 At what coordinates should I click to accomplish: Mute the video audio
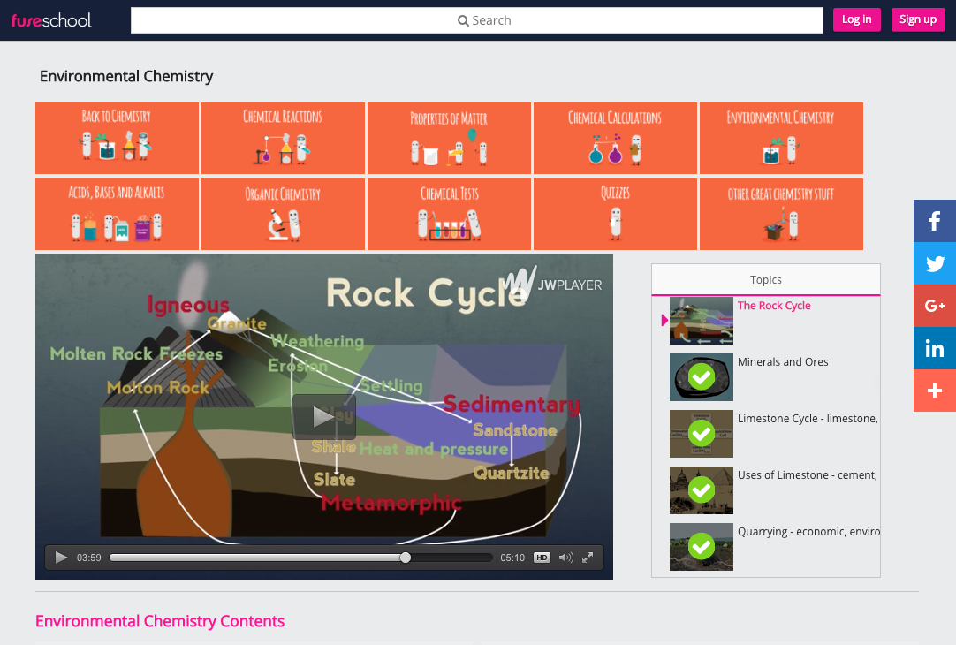click(566, 558)
